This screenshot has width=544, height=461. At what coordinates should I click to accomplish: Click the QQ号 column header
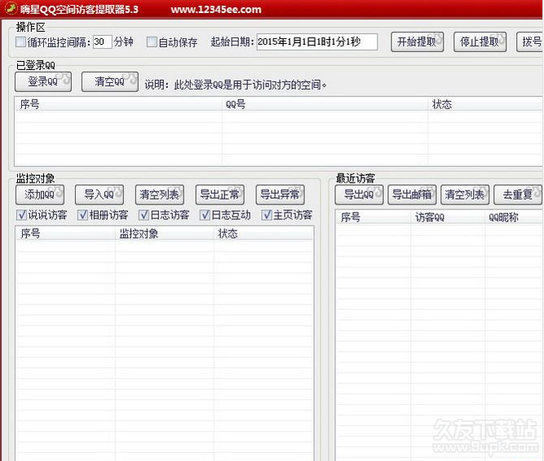[325, 104]
